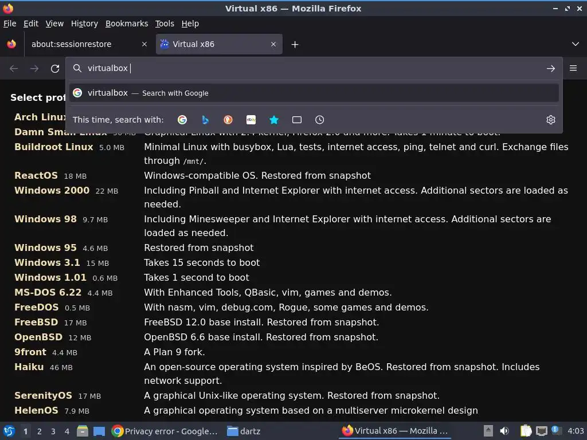The width and height of the screenshot is (587, 440).
Task: Open the History menu
Action: (85, 23)
